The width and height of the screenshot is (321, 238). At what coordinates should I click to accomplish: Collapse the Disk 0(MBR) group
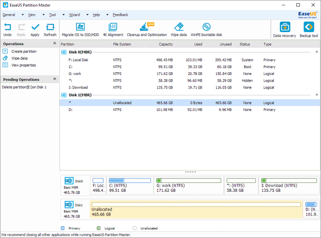[x=317, y=51]
